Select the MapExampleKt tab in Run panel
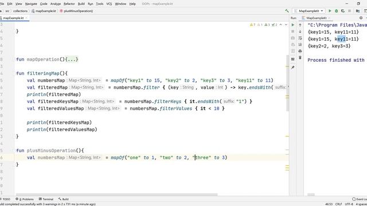The image size is (367, 206). [316, 18]
